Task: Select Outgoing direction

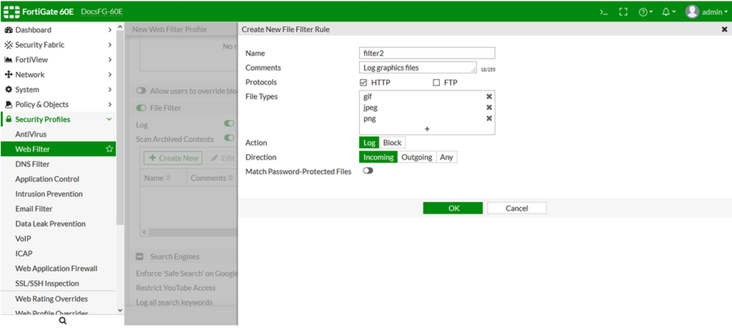Action: [417, 157]
